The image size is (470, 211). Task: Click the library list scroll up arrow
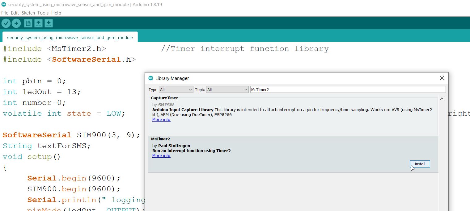click(442, 99)
